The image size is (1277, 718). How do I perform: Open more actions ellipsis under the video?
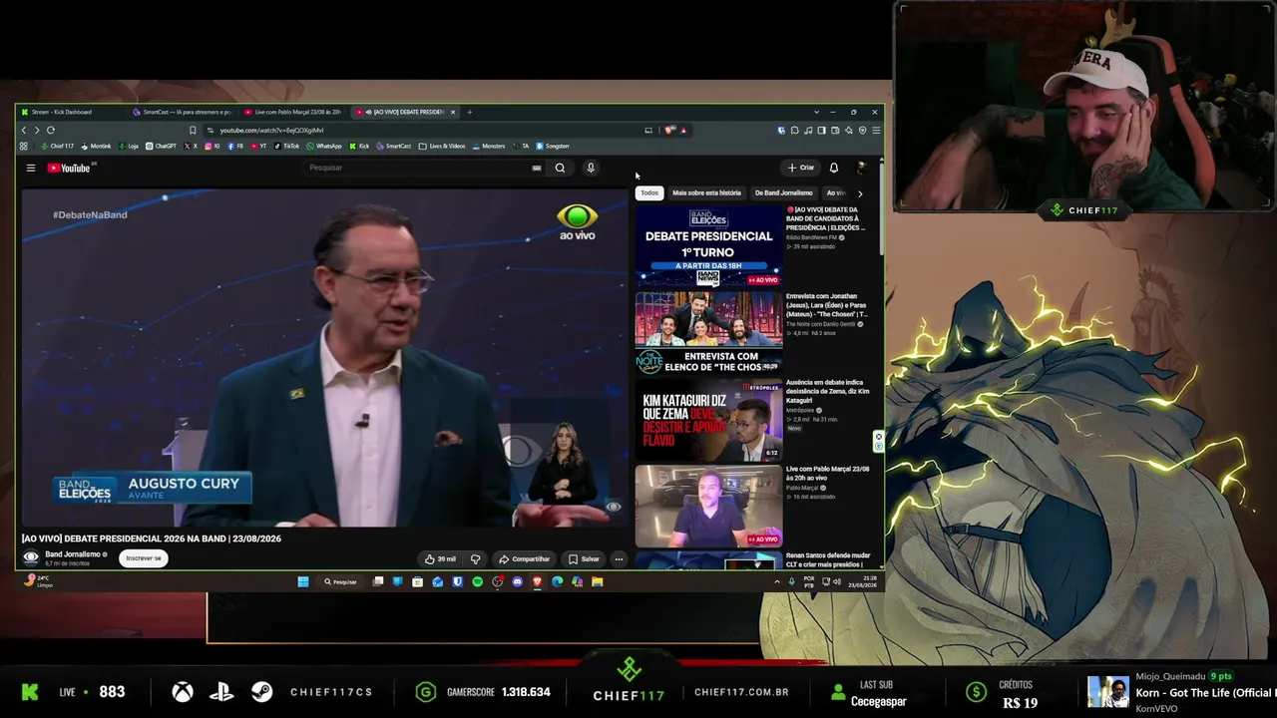619,559
